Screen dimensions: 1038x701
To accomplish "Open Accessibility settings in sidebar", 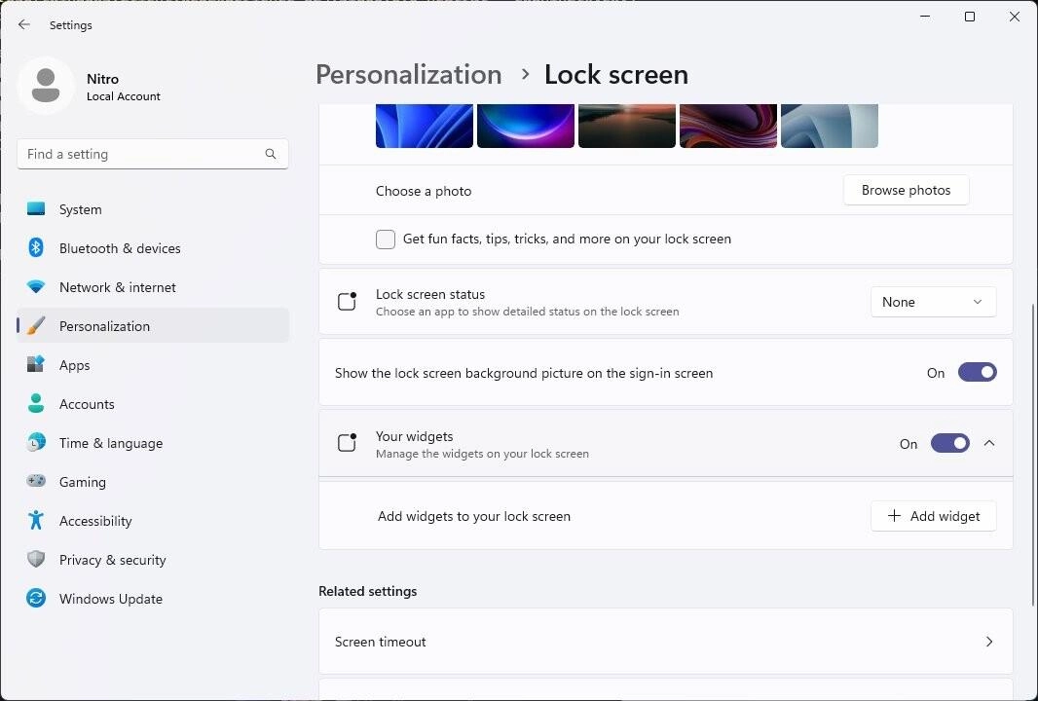I will [x=95, y=521].
